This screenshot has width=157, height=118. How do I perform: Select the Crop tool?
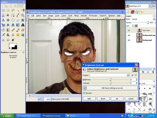pyautogui.click(x=18, y=20)
